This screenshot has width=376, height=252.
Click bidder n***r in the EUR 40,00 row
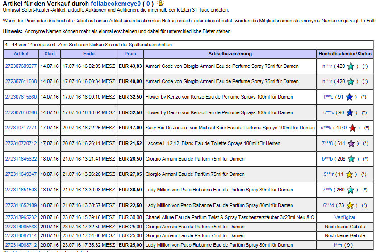(327, 82)
